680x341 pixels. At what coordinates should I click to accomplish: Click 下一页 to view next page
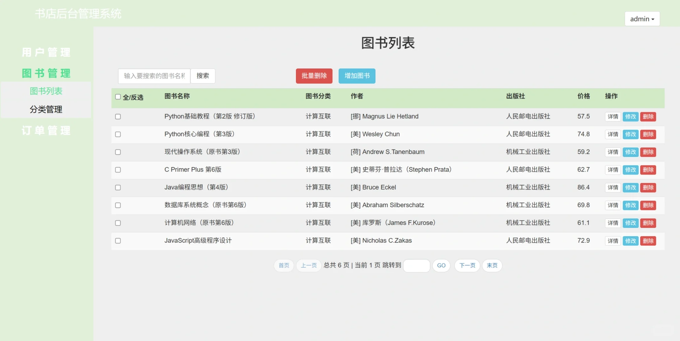coord(467,266)
